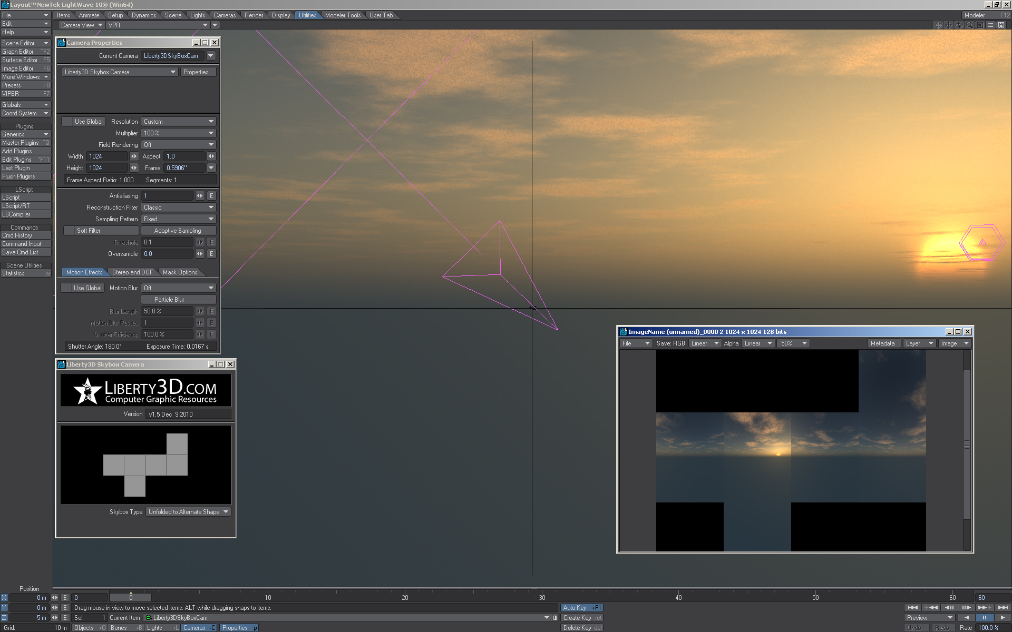1012x632 pixels.
Task: Click the viewport rotate arrows icon
Action: 959,25
